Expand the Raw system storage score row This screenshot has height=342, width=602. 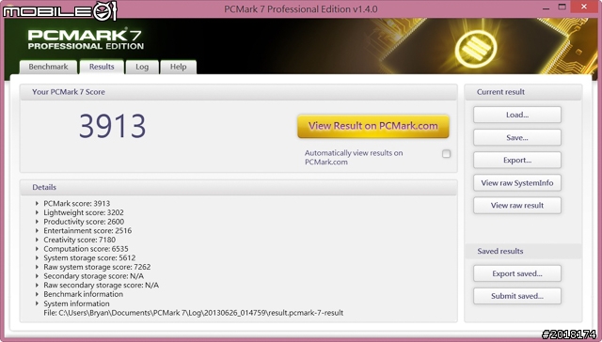pyautogui.click(x=37, y=267)
